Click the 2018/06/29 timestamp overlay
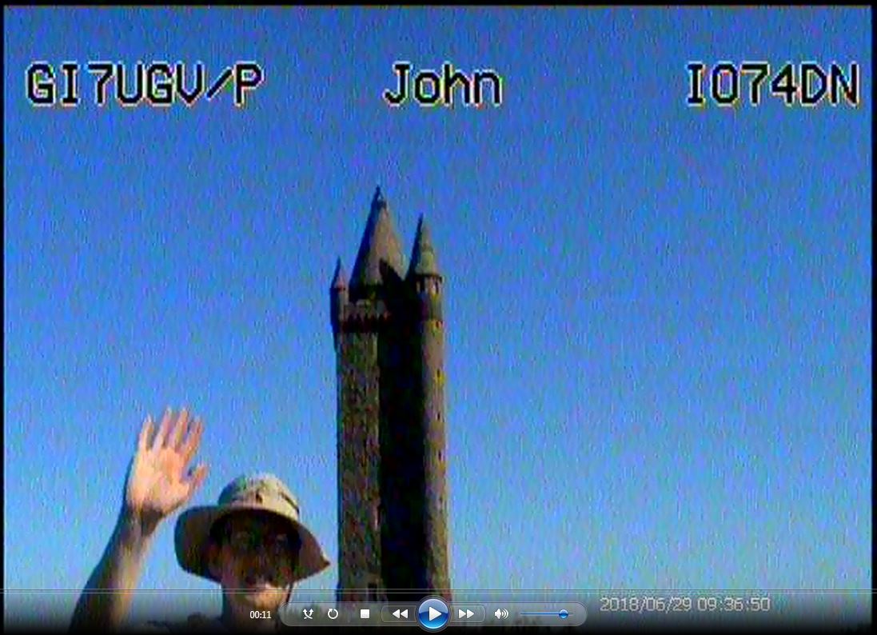 coord(684,605)
